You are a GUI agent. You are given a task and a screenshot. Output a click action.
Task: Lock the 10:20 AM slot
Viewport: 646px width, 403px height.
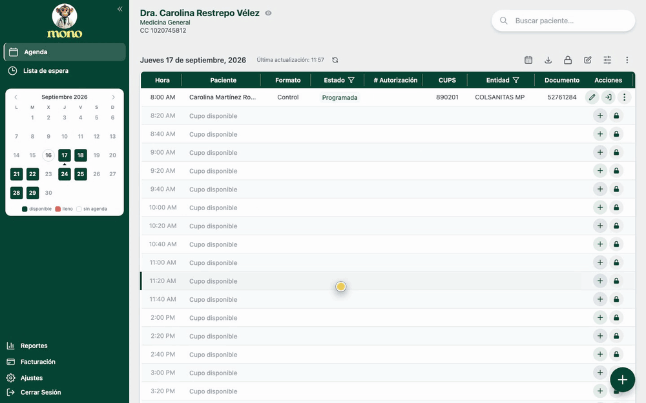pos(616,226)
